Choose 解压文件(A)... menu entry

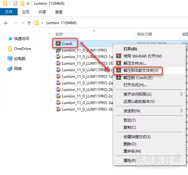[x=135, y=63]
